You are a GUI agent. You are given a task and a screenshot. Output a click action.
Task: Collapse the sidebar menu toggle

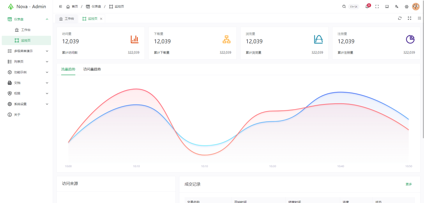point(60,7)
